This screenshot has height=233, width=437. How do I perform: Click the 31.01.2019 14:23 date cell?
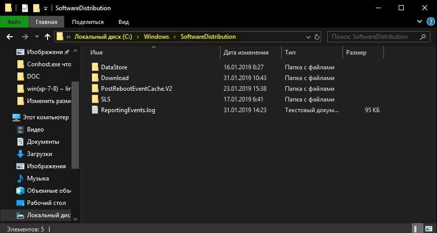(245, 110)
